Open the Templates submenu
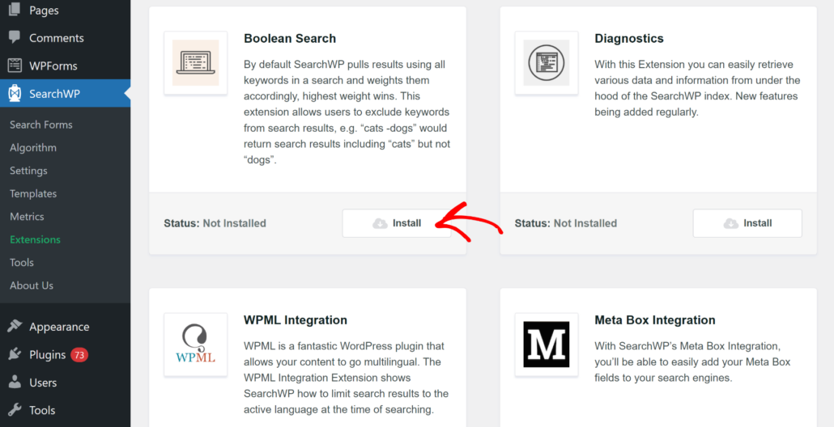This screenshot has width=834, height=427. [33, 193]
